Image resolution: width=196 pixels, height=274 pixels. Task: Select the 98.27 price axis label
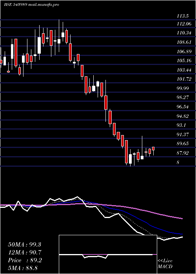(183, 97)
